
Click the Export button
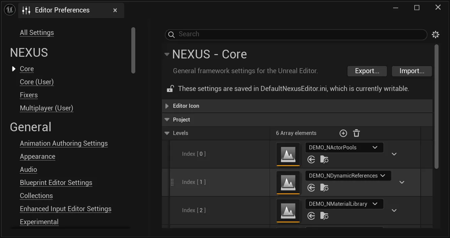point(367,71)
